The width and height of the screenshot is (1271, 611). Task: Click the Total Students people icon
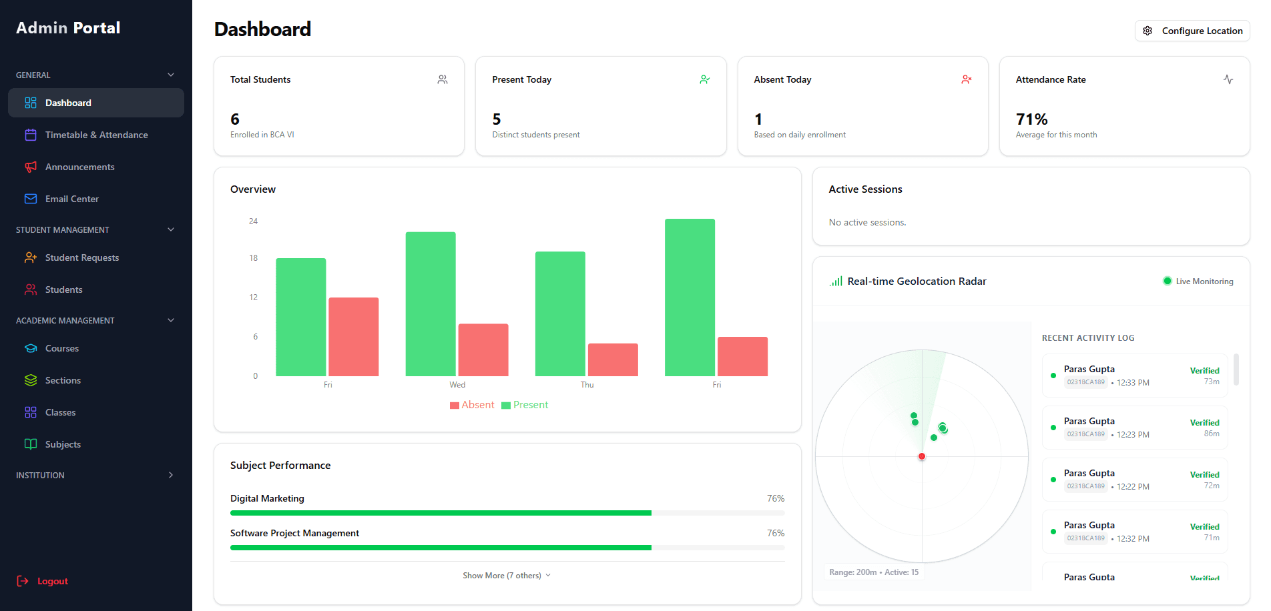(442, 79)
